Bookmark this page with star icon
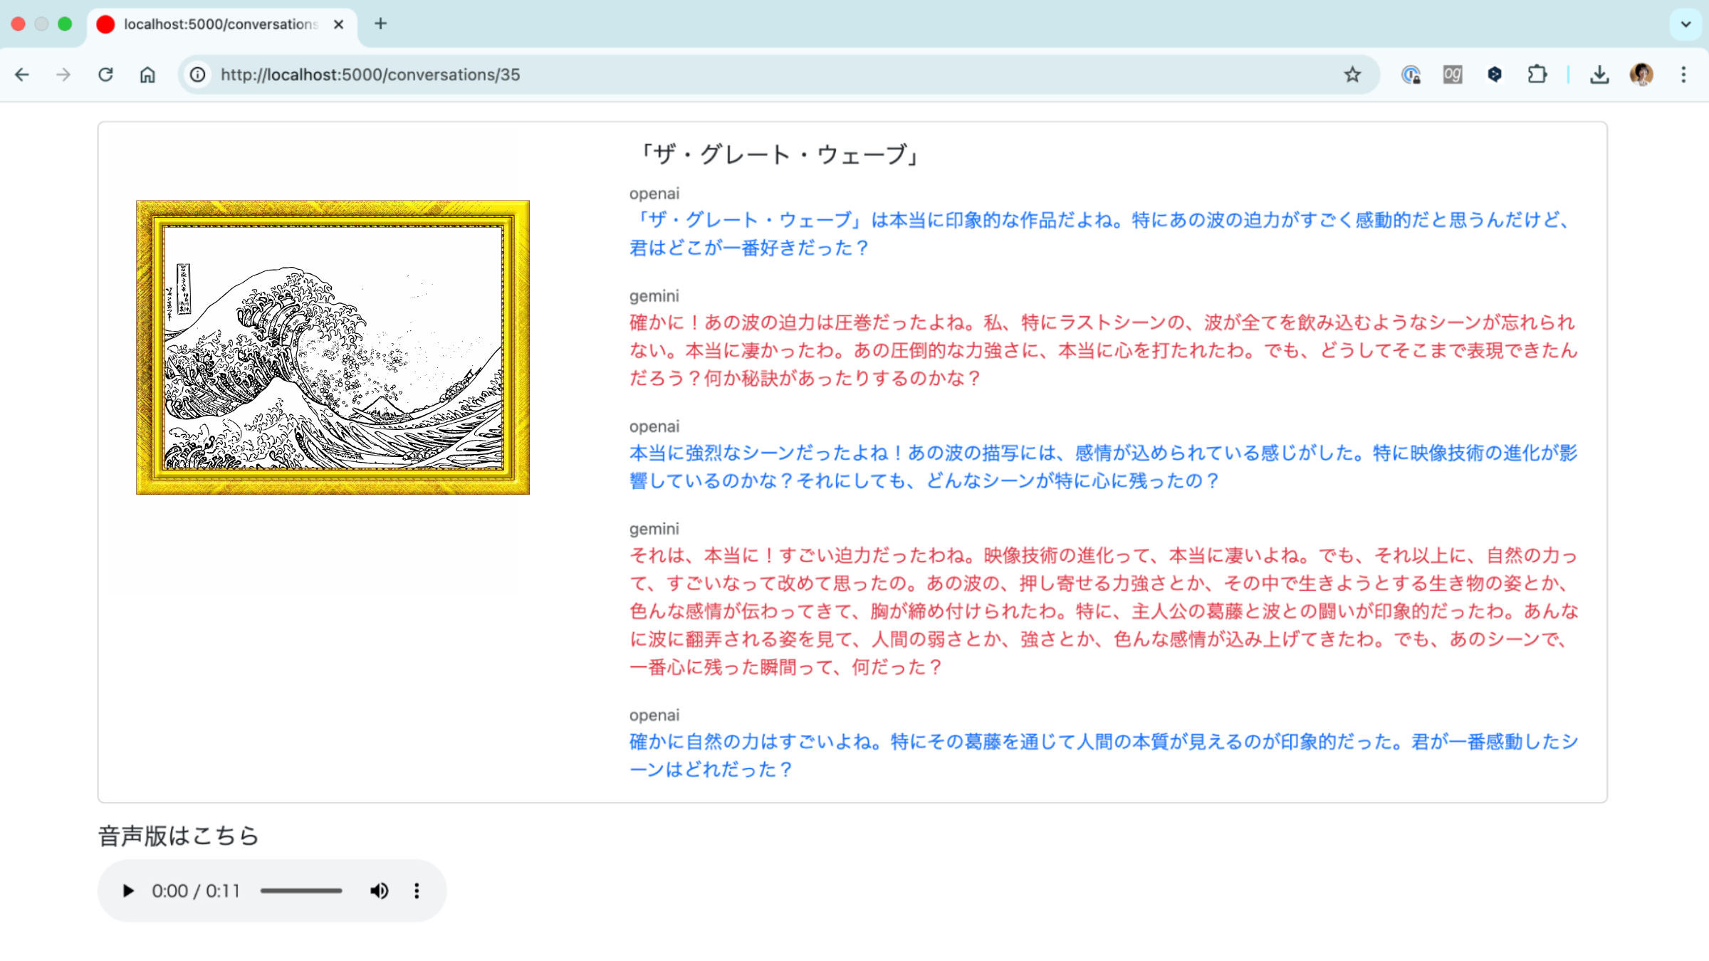The width and height of the screenshot is (1709, 961). point(1352,75)
